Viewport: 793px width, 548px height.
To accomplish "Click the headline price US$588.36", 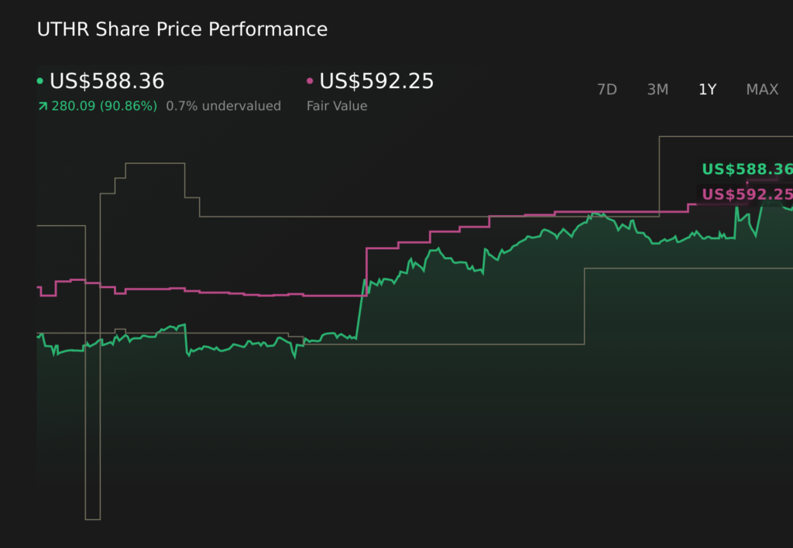I will [107, 81].
